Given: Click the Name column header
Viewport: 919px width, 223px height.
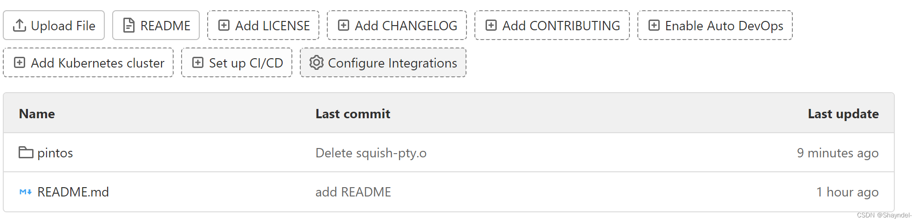Looking at the screenshot, I should coord(37,114).
